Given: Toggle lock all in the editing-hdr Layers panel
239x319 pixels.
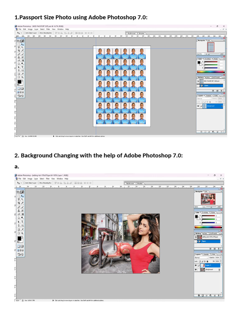Looking at the screenshot, I should (207, 261).
